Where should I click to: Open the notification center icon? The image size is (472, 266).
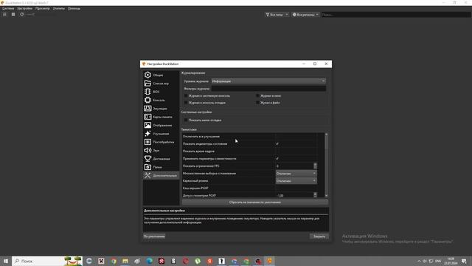point(464,261)
